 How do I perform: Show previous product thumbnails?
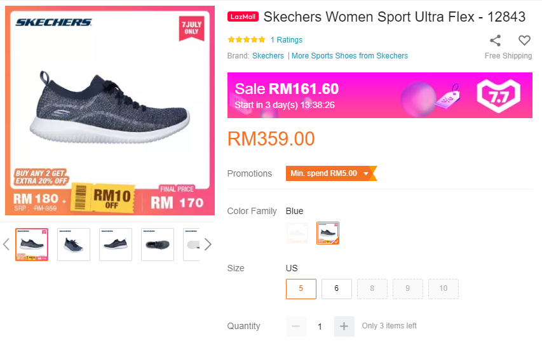(6, 245)
